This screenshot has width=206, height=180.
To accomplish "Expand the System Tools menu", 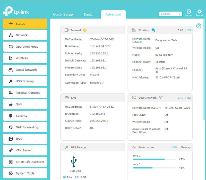I will (25, 173).
